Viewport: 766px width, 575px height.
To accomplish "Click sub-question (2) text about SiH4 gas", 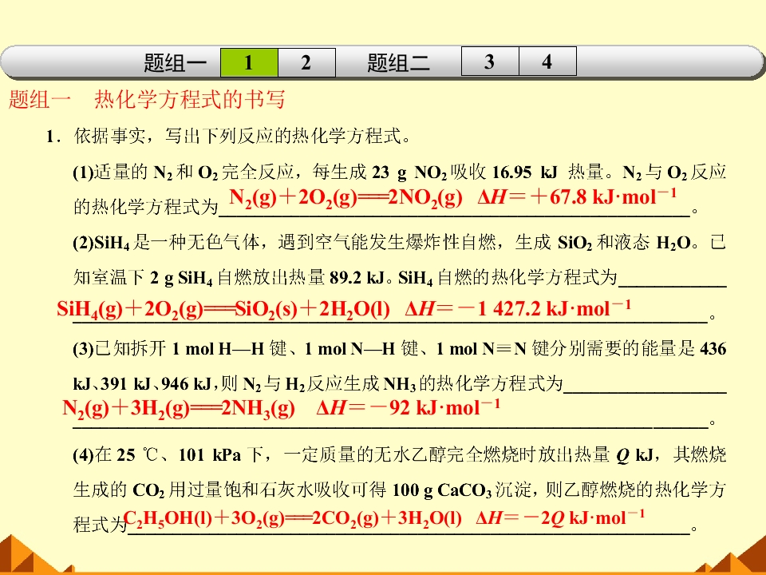I will [399, 242].
